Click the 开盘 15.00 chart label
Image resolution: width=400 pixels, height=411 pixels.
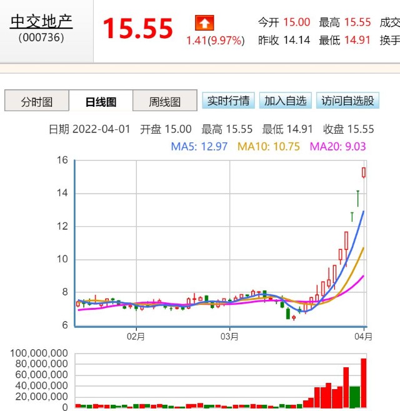point(166,129)
